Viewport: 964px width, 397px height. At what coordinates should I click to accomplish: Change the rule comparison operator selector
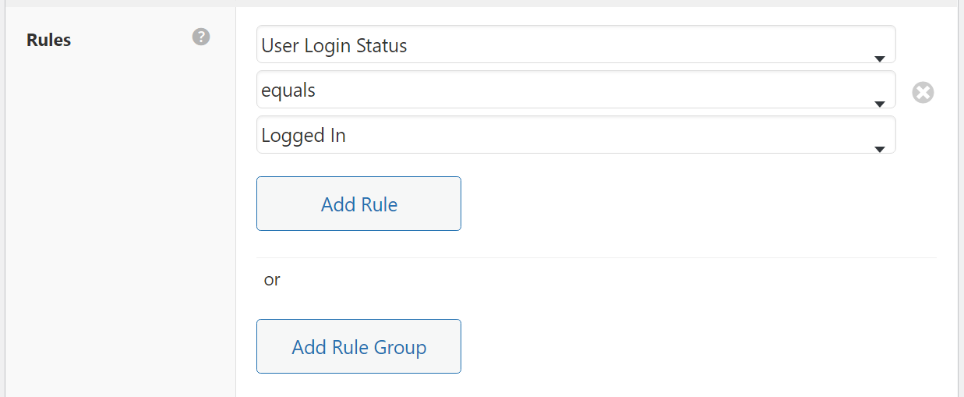pyautogui.click(x=575, y=90)
